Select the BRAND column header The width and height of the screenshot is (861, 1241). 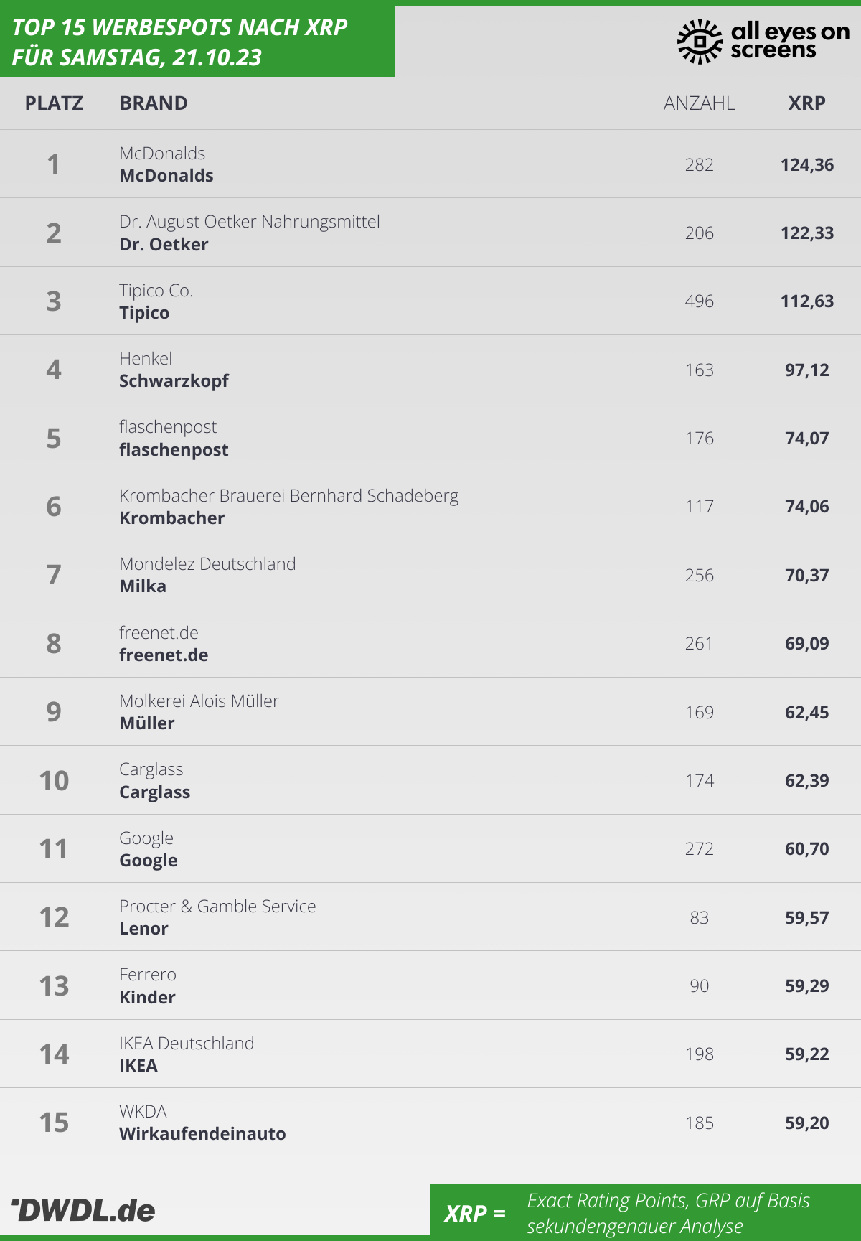[x=154, y=103]
